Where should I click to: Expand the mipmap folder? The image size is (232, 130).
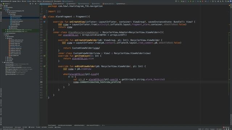(6, 59)
